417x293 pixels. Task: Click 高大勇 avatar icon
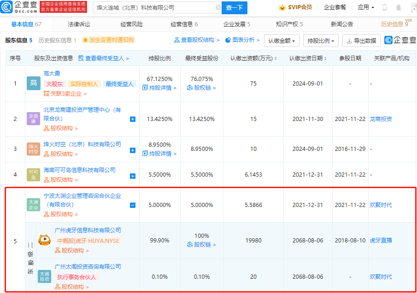pyautogui.click(x=34, y=83)
